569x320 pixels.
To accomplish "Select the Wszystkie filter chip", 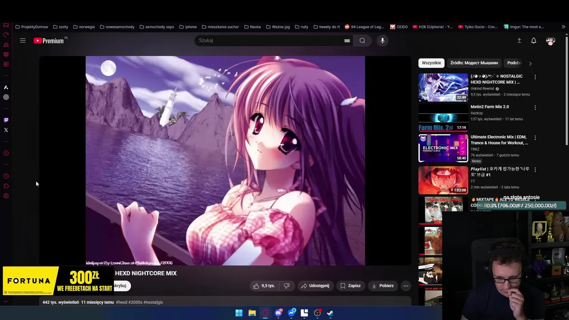I will tap(431, 63).
